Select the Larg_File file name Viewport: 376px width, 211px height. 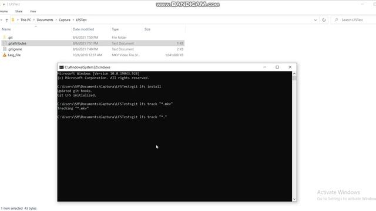coord(14,55)
